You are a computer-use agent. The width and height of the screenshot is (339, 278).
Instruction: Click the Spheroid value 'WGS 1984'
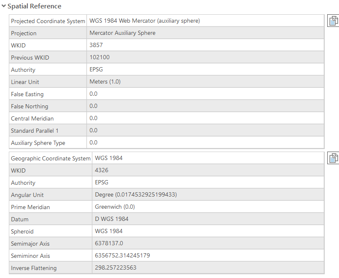click(x=108, y=231)
